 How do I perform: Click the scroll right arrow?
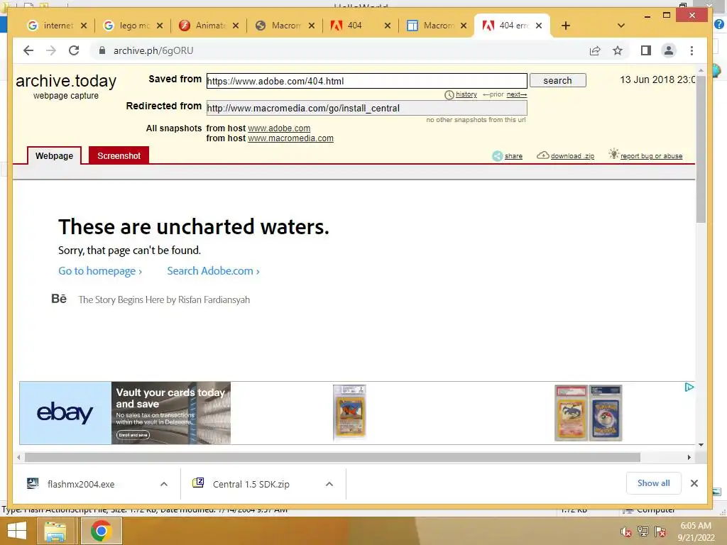pos(689,458)
